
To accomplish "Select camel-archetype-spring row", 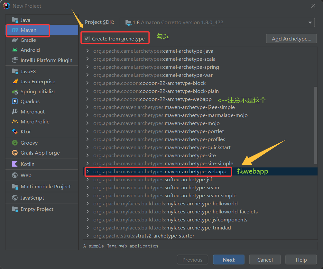I will 200,67.
